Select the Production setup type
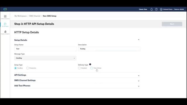Image resolution: width=187 pixels, height=105 pixels. 27,68
